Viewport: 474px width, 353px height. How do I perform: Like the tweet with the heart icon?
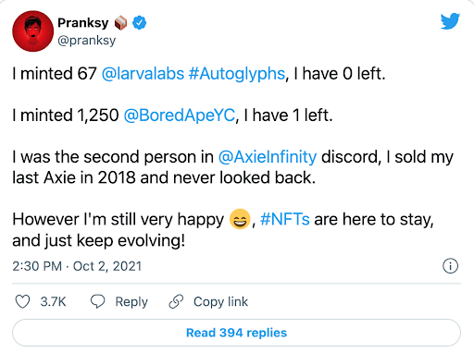tap(22, 301)
